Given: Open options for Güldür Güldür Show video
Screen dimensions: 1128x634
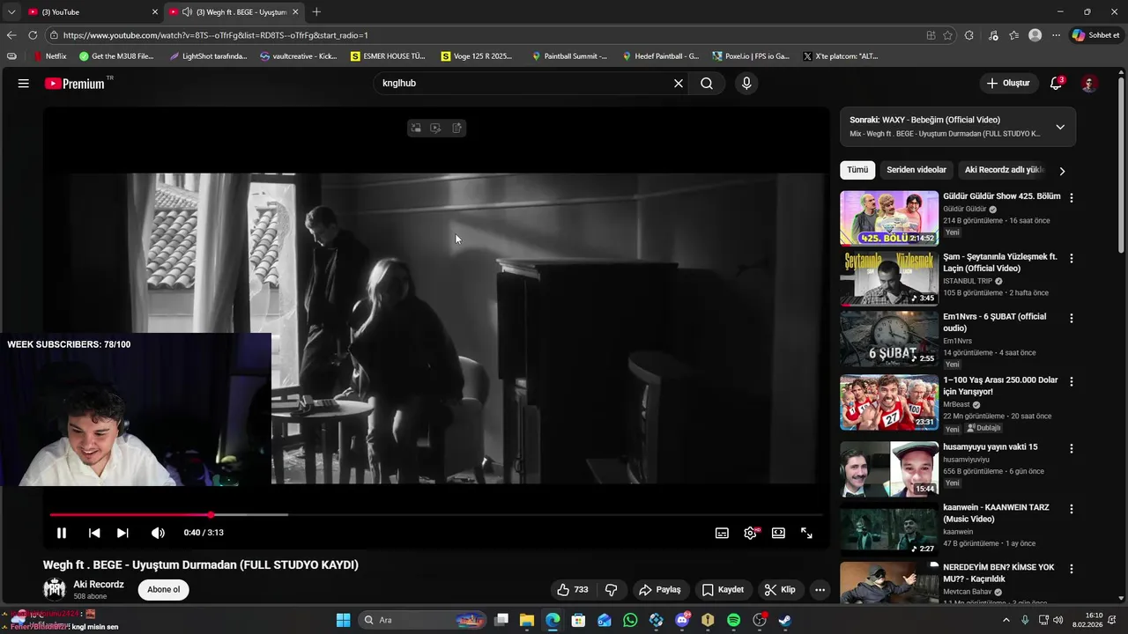Looking at the screenshot, I should coord(1072,198).
